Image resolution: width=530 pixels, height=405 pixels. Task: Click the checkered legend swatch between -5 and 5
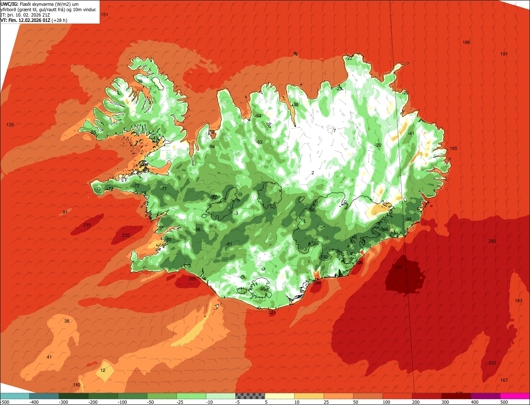click(x=250, y=396)
